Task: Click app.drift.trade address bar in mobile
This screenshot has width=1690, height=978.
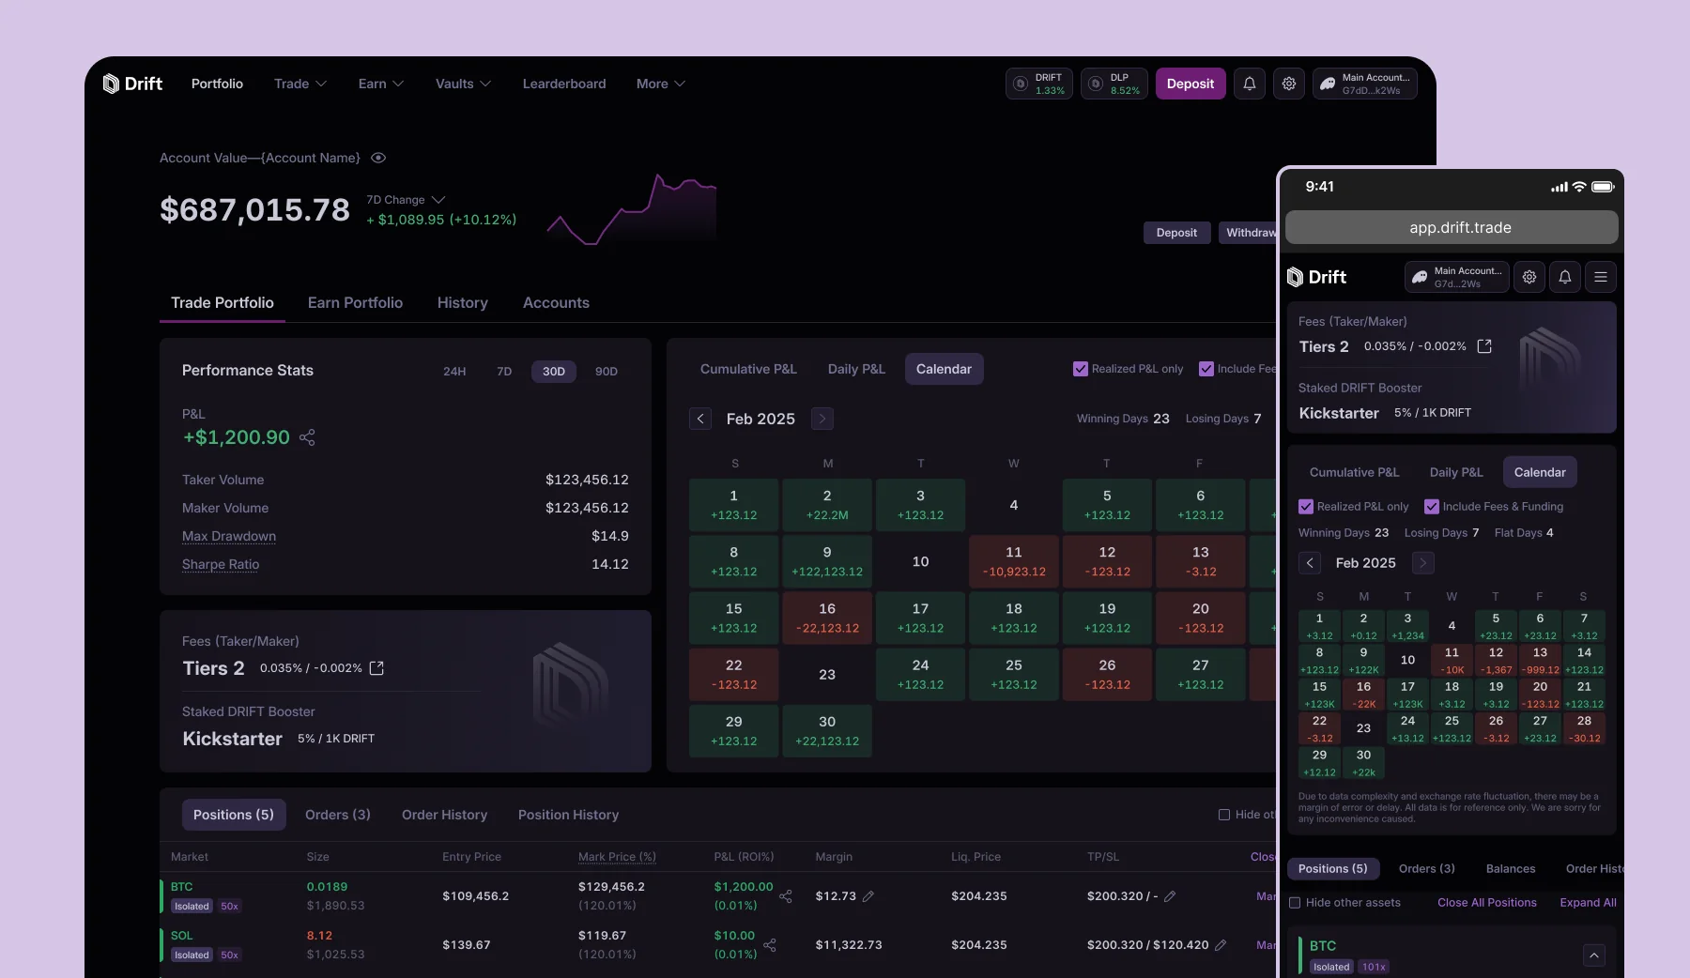Action: tap(1452, 228)
